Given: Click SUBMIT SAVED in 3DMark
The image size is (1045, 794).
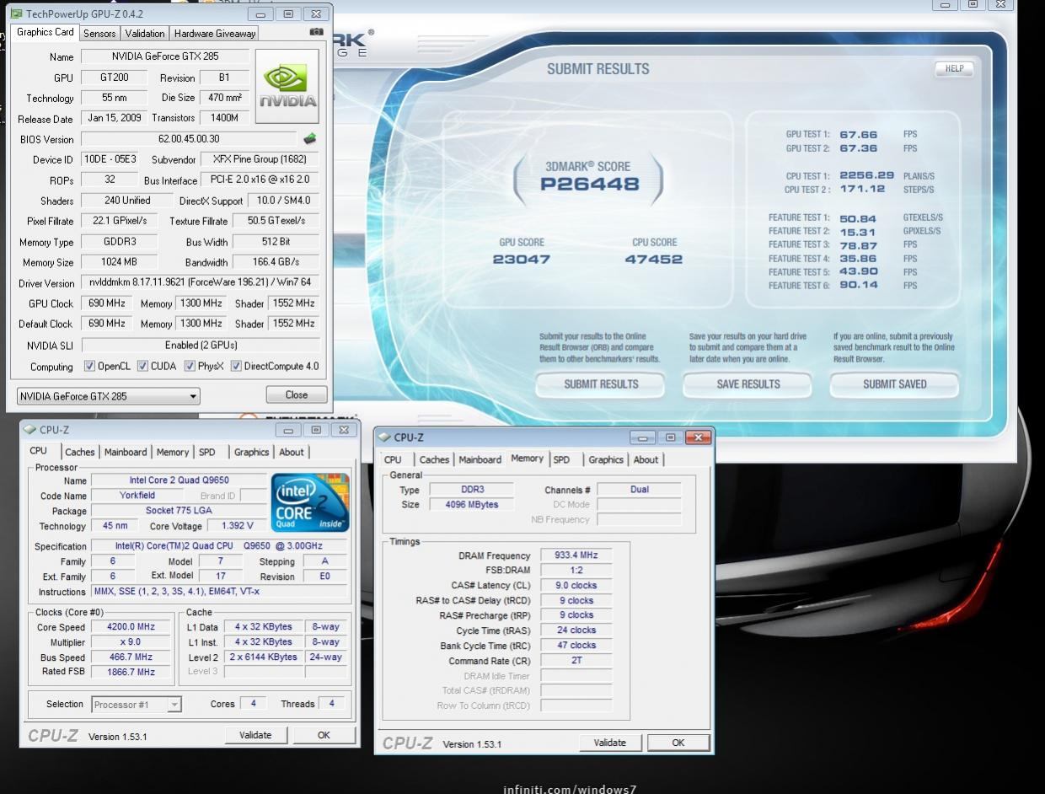Looking at the screenshot, I should pos(894,384).
